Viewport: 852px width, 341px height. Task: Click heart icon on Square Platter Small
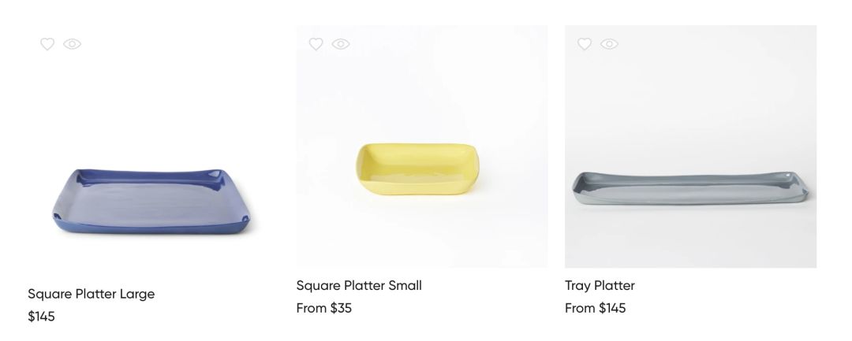click(x=316, y=44)
